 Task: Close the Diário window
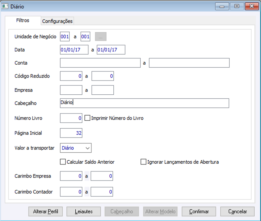(252, 6)
